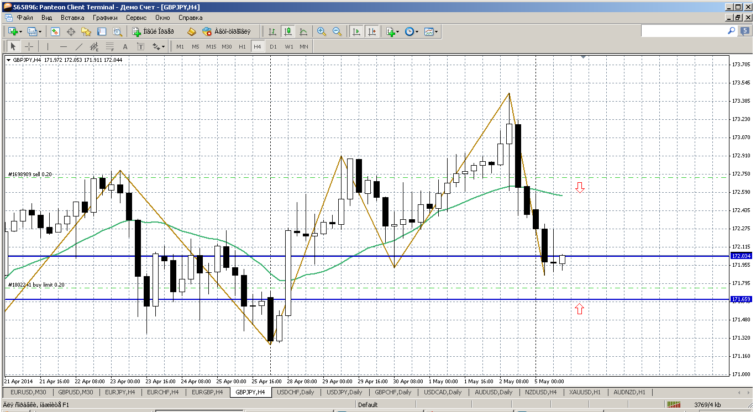Screen dimensions: 756x412
Task: Switch timeframe to M15
Action: 211,46
